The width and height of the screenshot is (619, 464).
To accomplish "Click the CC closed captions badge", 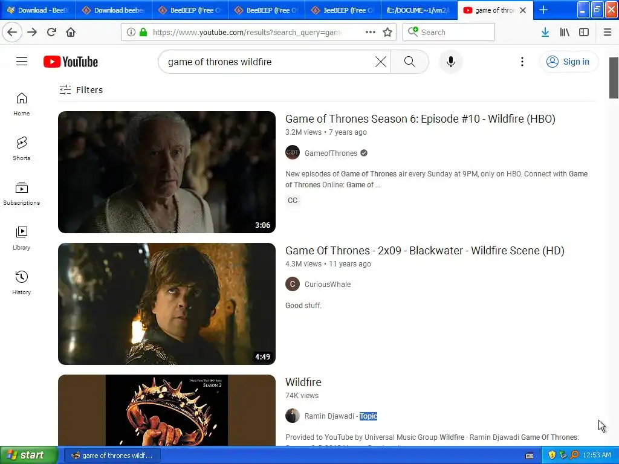I will pyautogui.click(x=293, y=201).
